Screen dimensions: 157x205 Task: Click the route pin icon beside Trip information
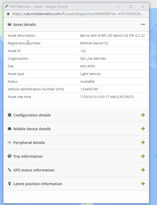pyautogui.click(x=10, y=156)
